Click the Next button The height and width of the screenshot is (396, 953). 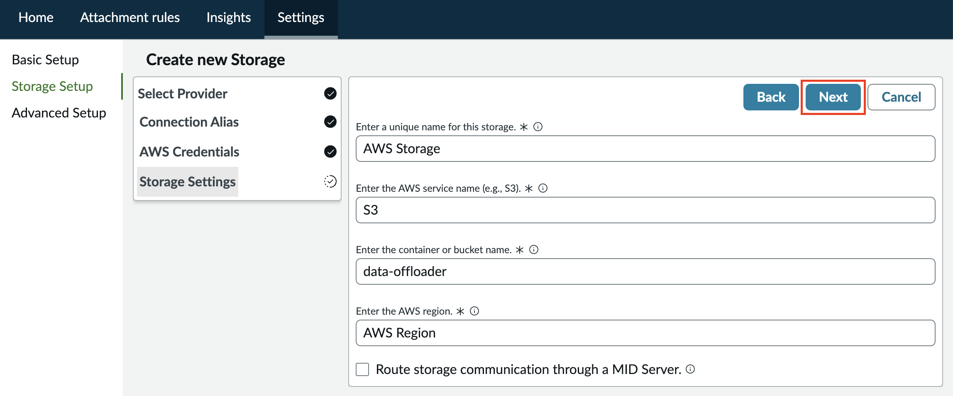tap(833, 97)
